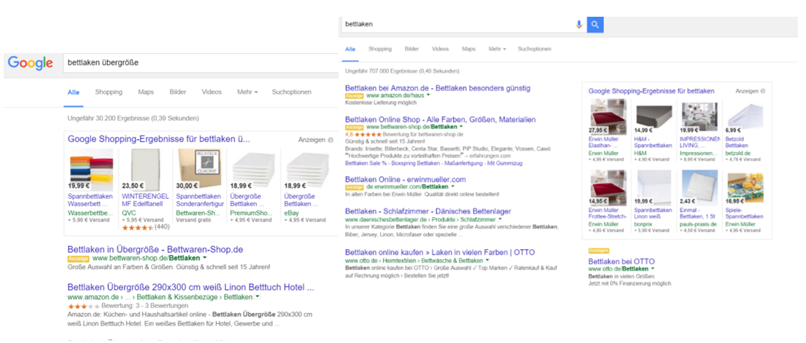Click the blue magnifier search button
The height and width of the screenshot is (343, 806).
click(x=595, y=24)
